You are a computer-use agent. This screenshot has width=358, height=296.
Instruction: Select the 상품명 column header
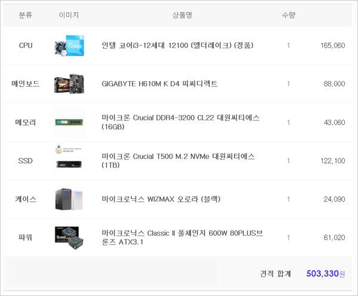point(182,15)
